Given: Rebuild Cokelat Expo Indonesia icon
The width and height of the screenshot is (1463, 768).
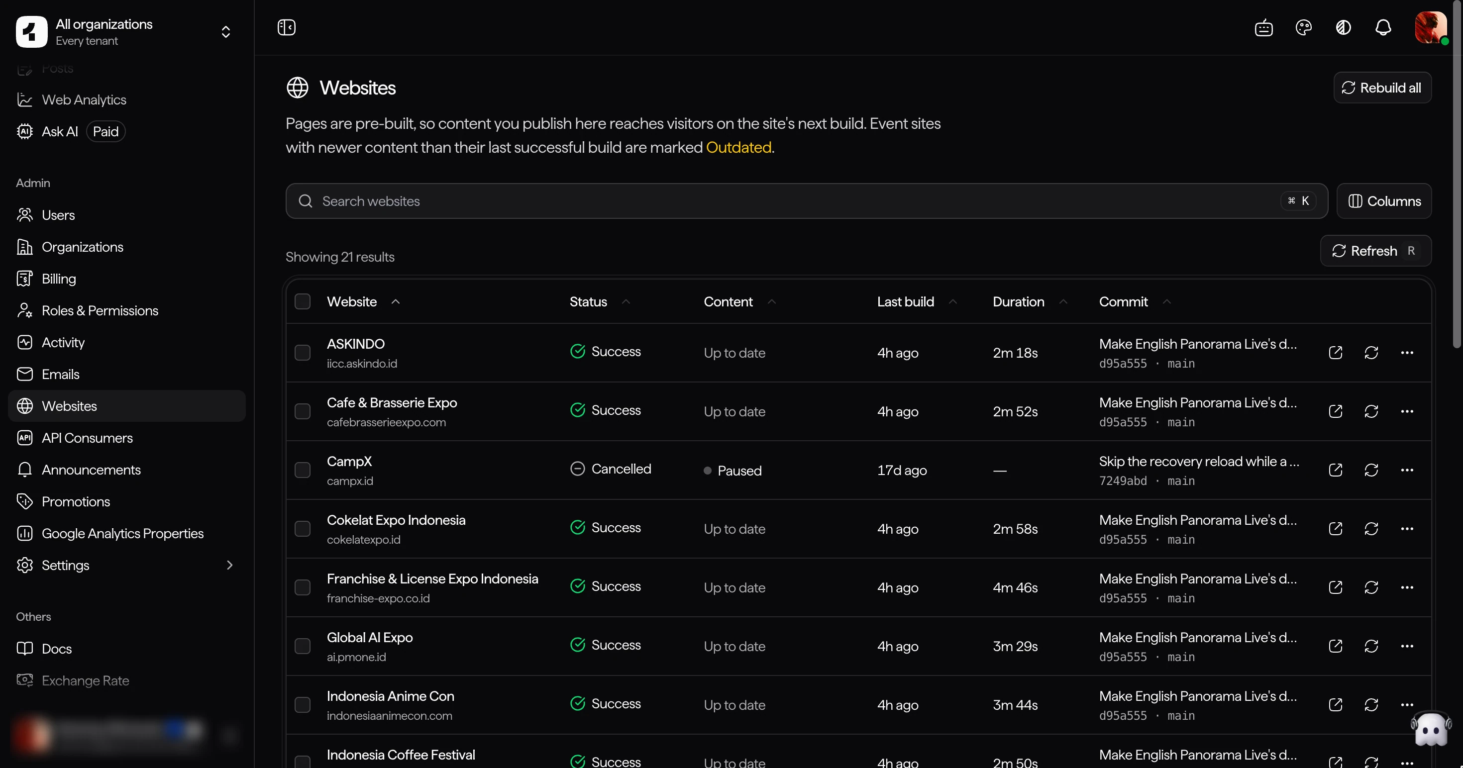Looking at the screenshot, I should (1371, 528).
